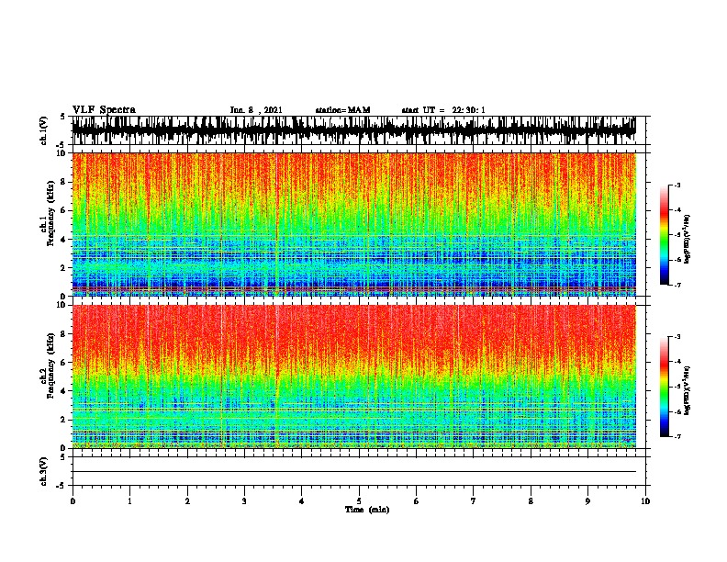The width and height of the screenshot is (727, 562).
Task: Click the 'Time (min)' axis label
Action: tap(367, 510)
